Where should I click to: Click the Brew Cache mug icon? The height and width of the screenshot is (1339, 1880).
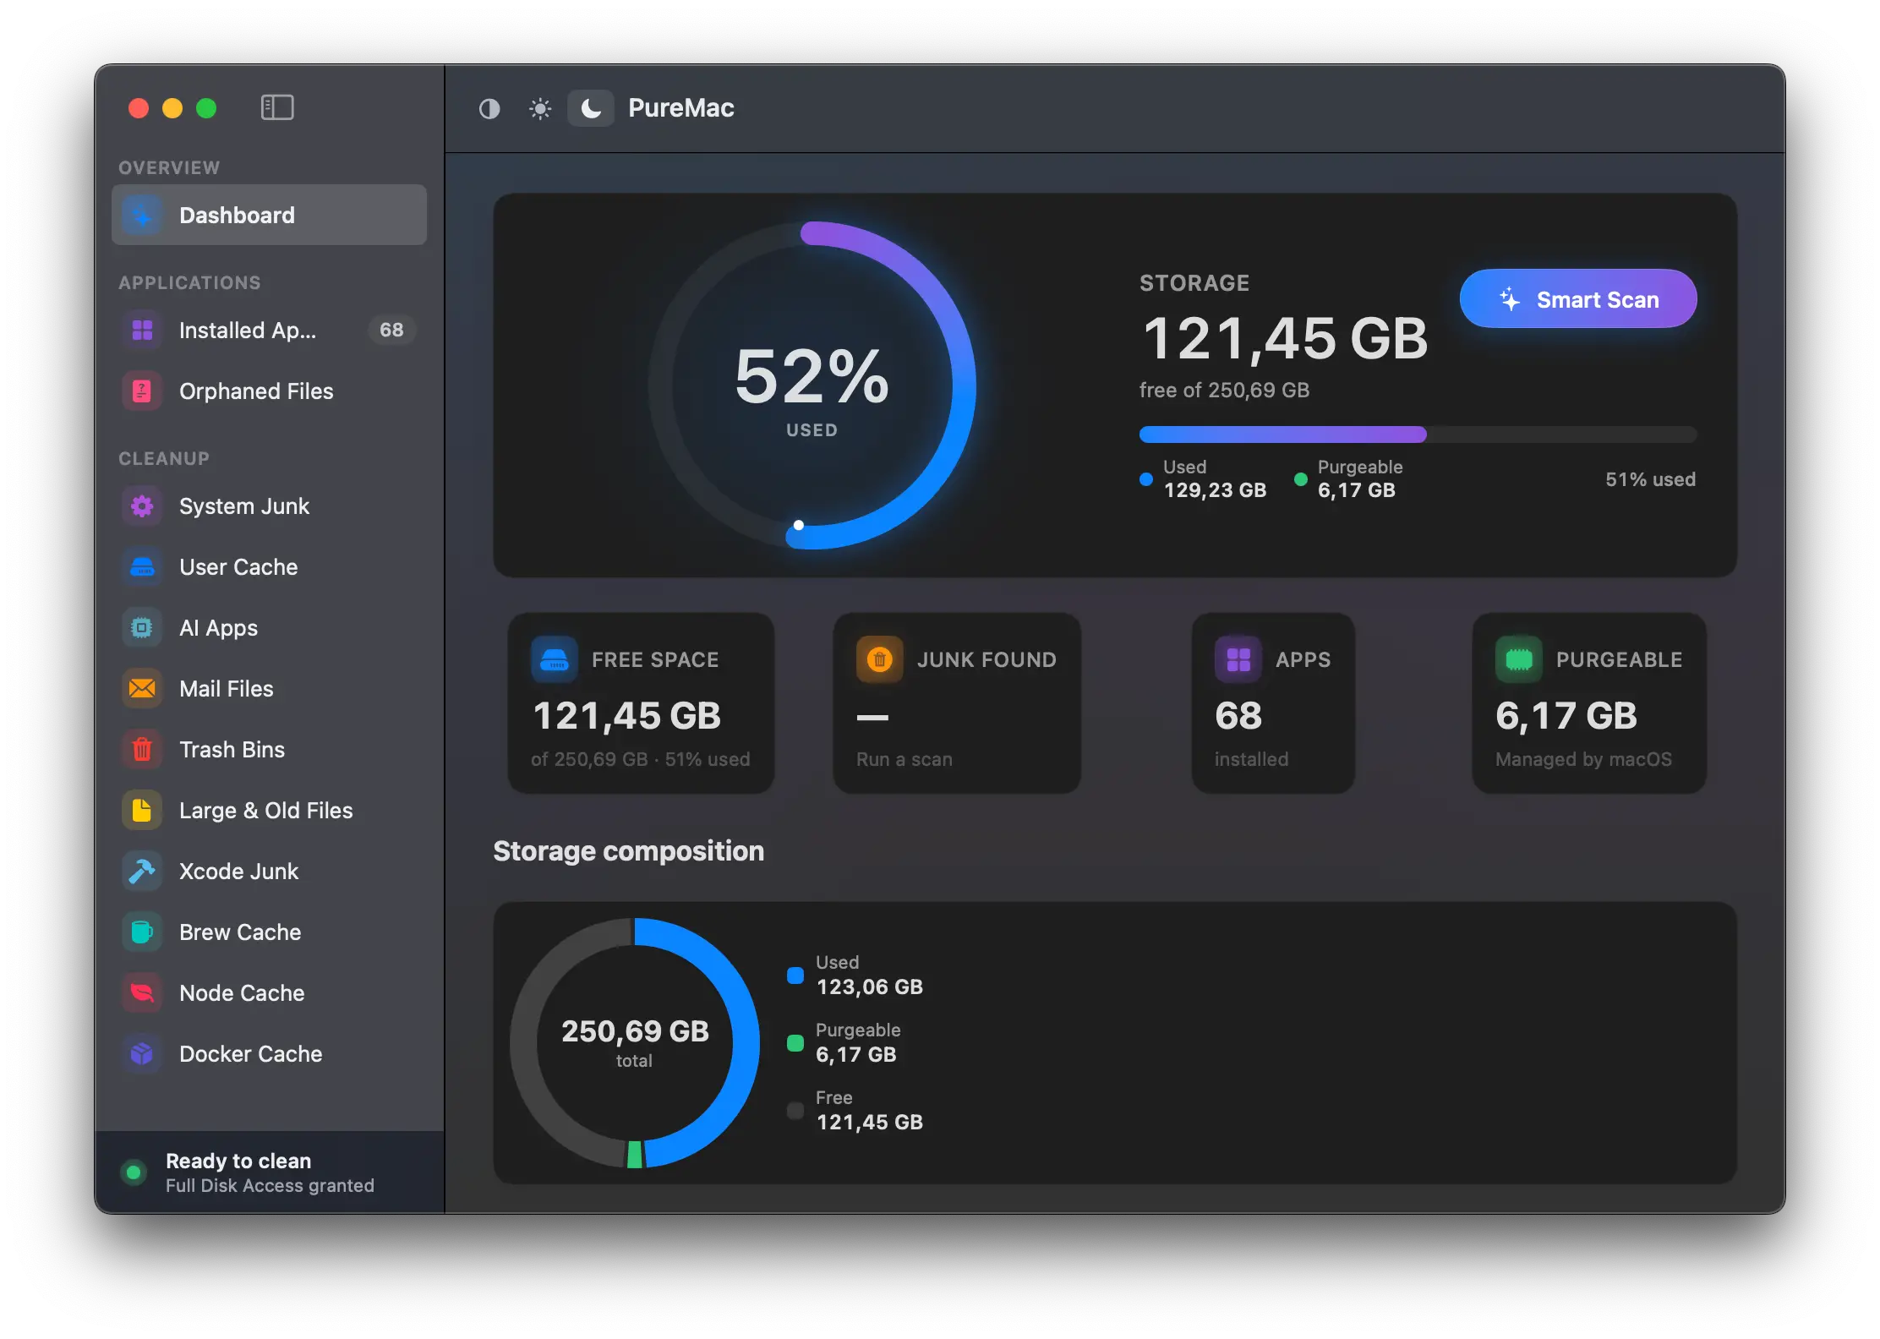coord(142,932)
